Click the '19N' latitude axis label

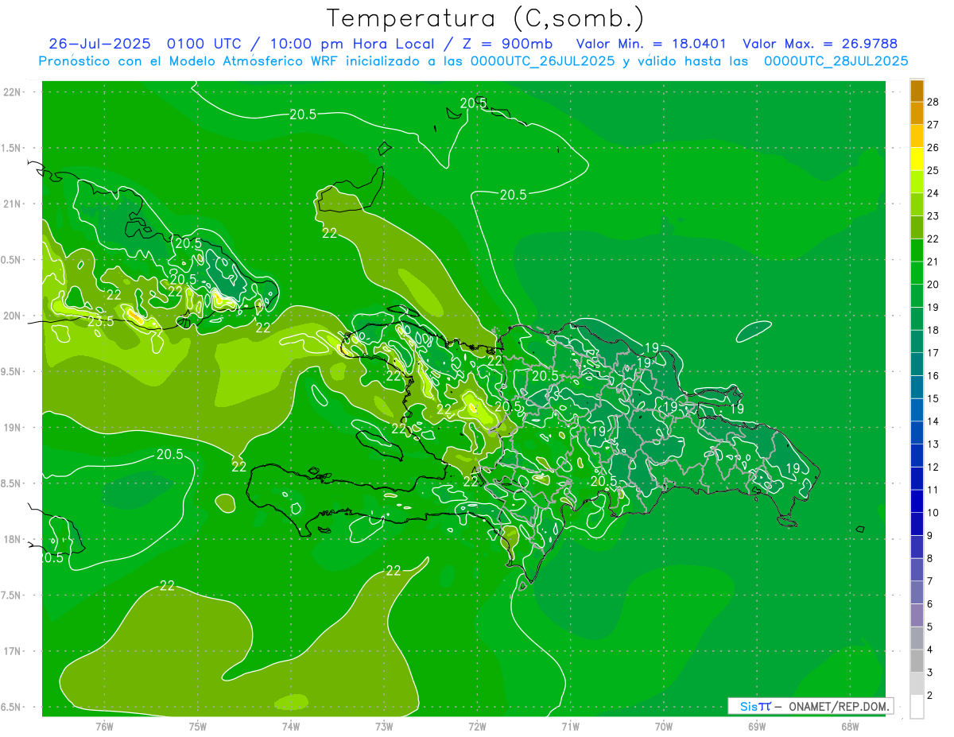13,428
